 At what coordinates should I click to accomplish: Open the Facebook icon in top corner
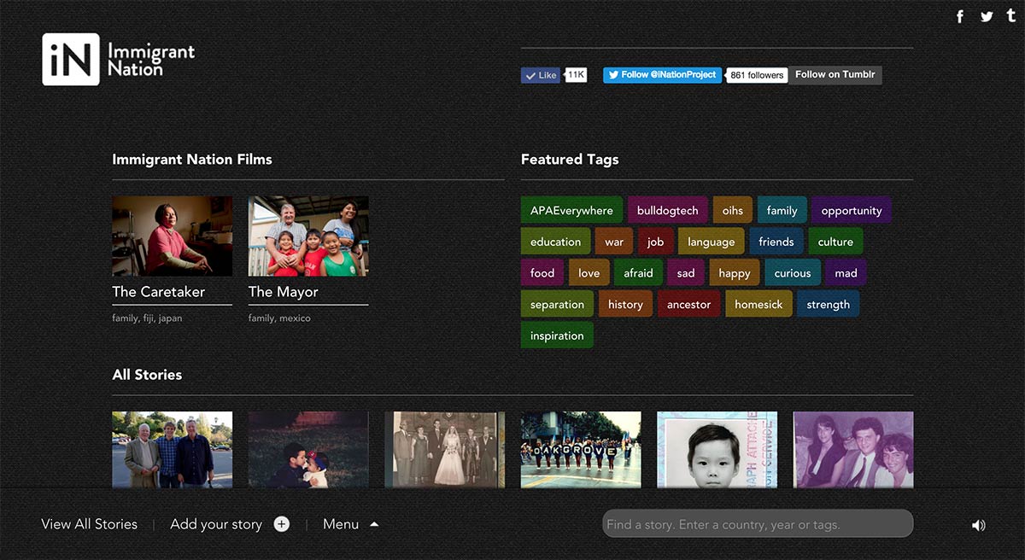[x=960, y=17]
